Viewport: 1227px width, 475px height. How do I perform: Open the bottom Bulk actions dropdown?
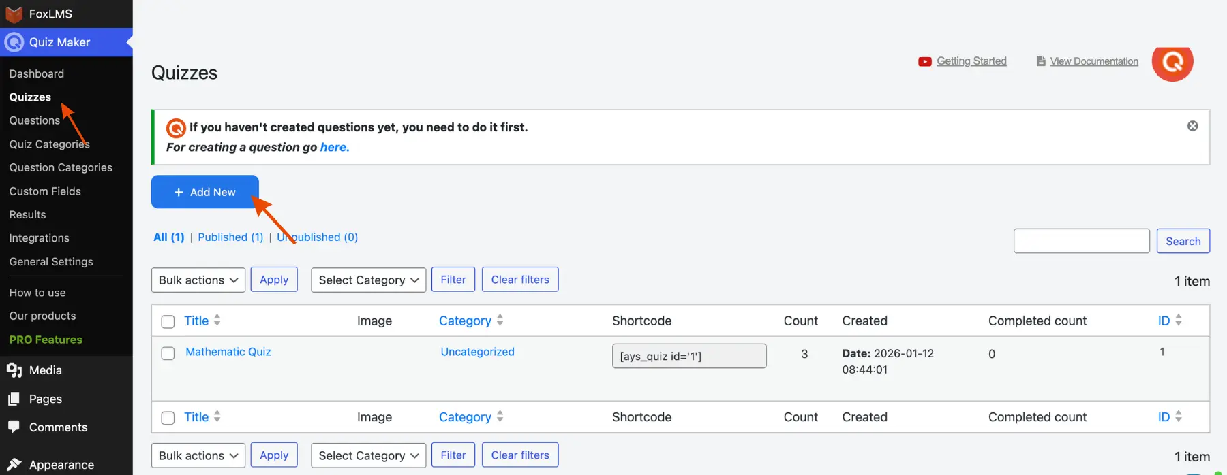tap(198, 456)
